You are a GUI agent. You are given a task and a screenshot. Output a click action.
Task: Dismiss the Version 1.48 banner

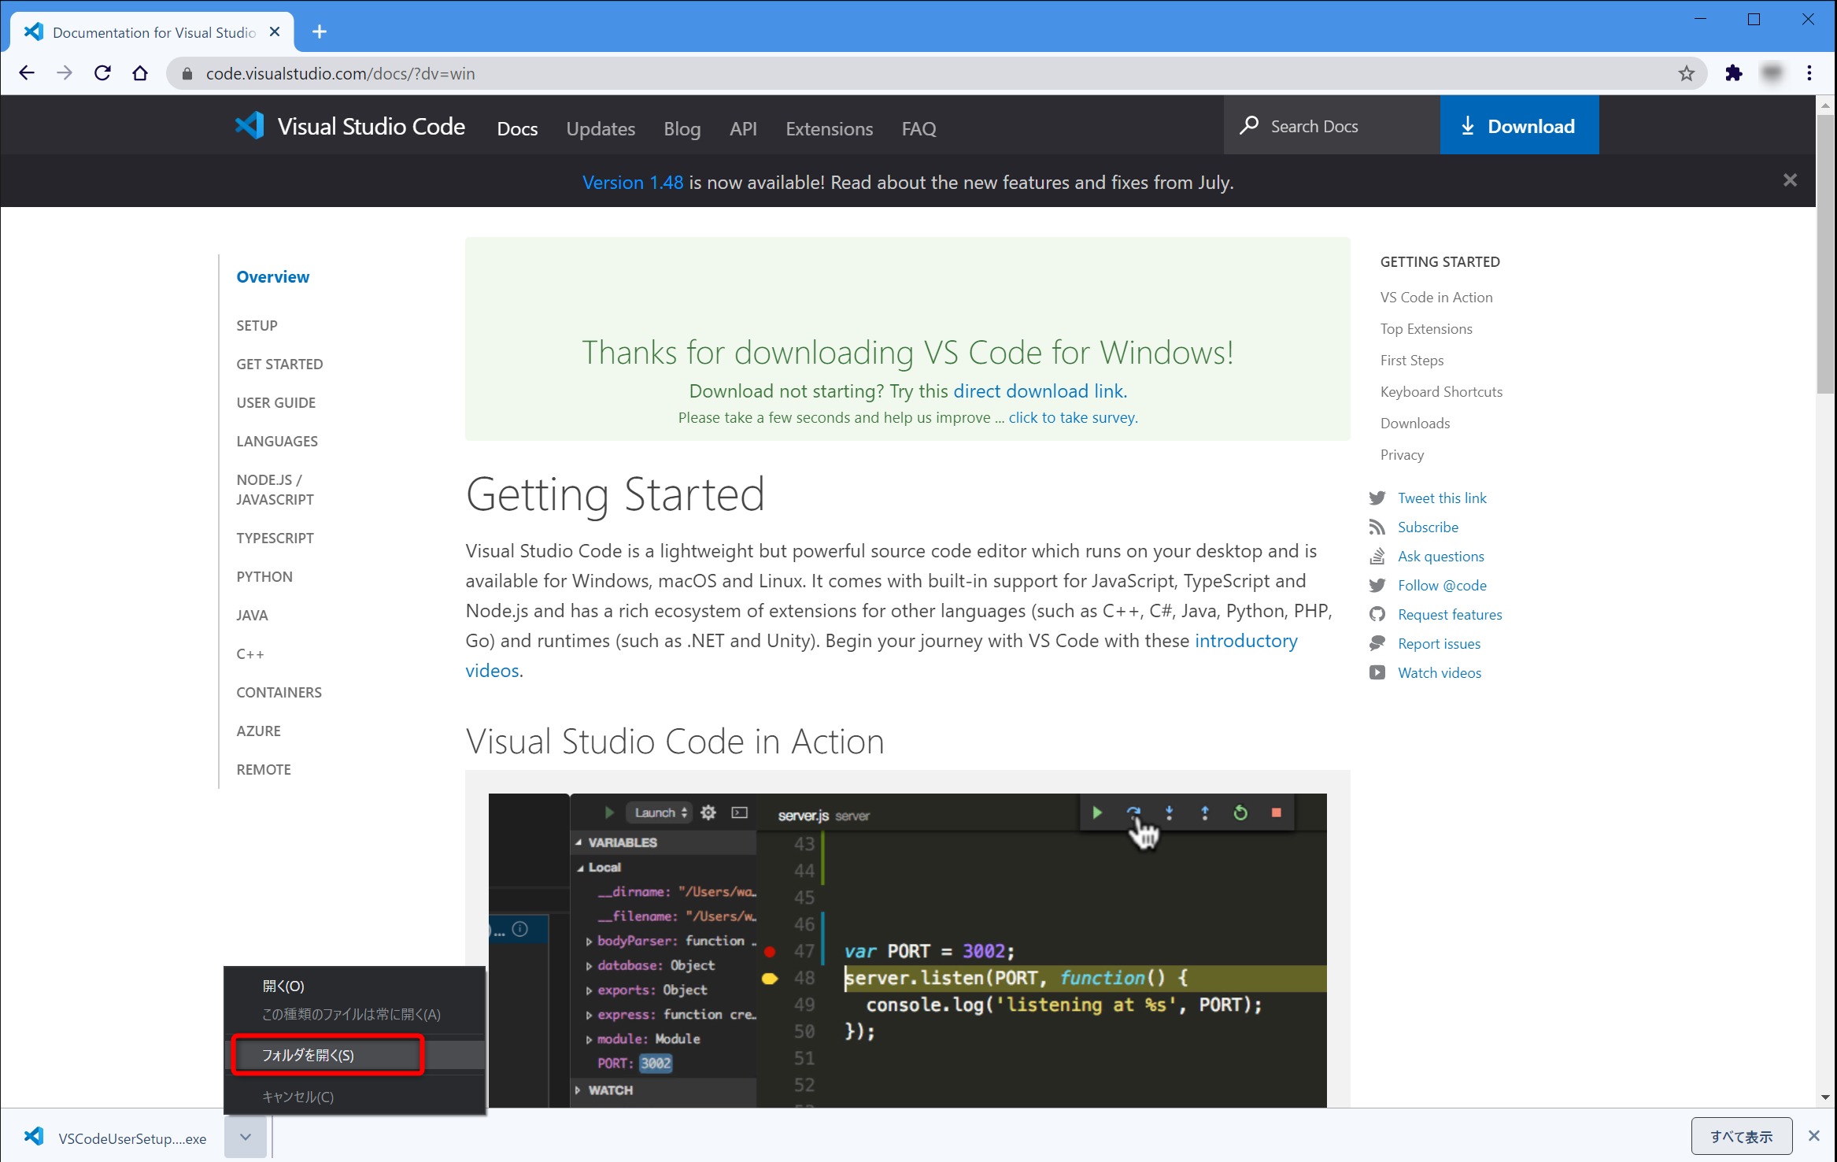(1791, 180)
